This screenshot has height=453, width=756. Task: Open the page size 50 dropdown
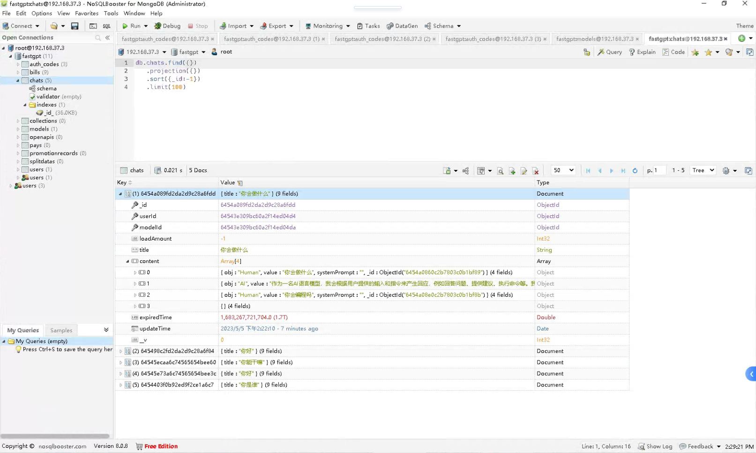563,170
